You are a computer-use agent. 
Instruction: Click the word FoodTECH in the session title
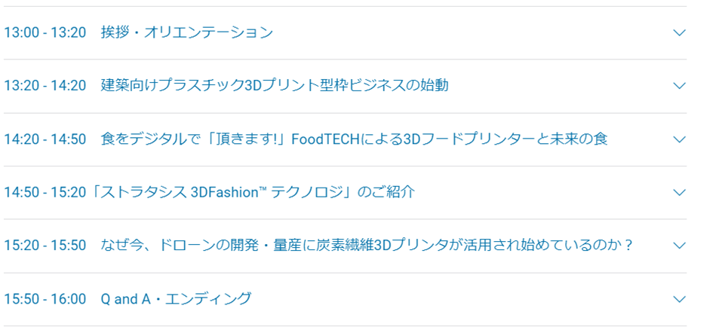click(x=324, y=139)
